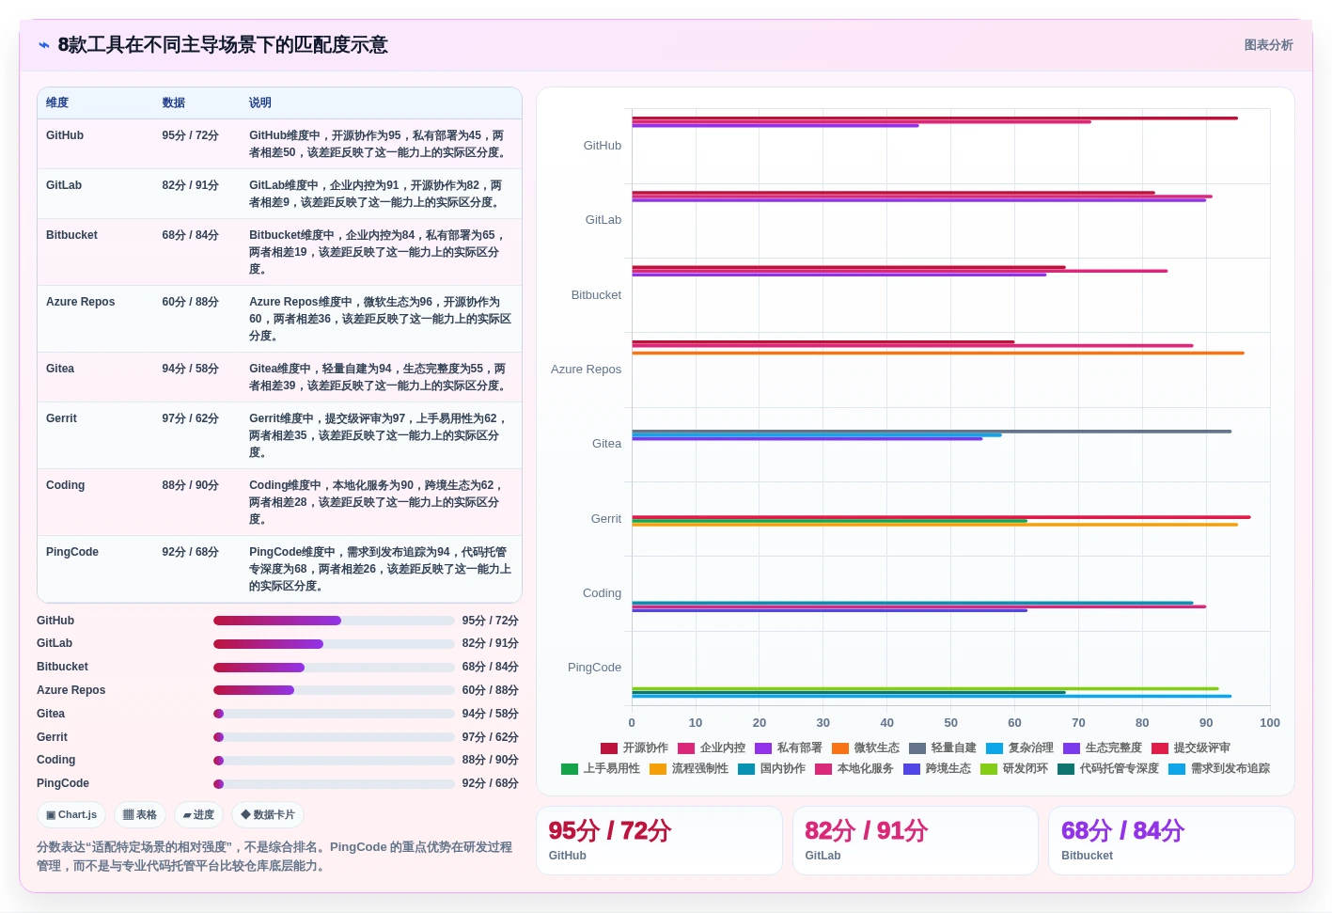Toggle the 上手易用性 legend series
Screen dimensions: 1332x913
(x=601, y=769)
